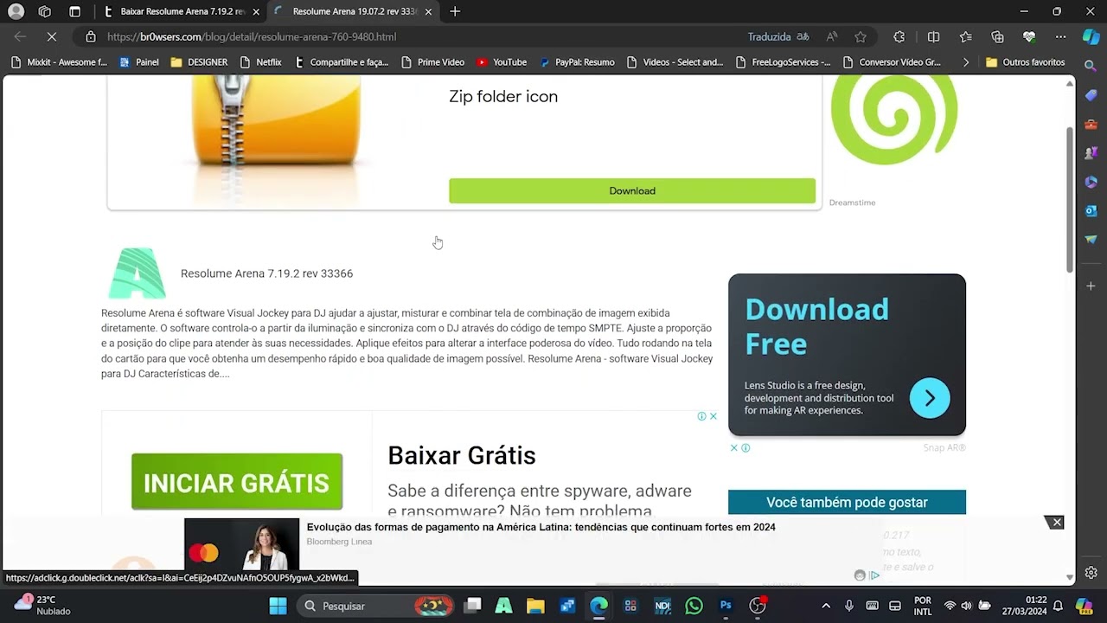Close the Lens Studio ad X

pyautogui.click(x=734, y=448)
